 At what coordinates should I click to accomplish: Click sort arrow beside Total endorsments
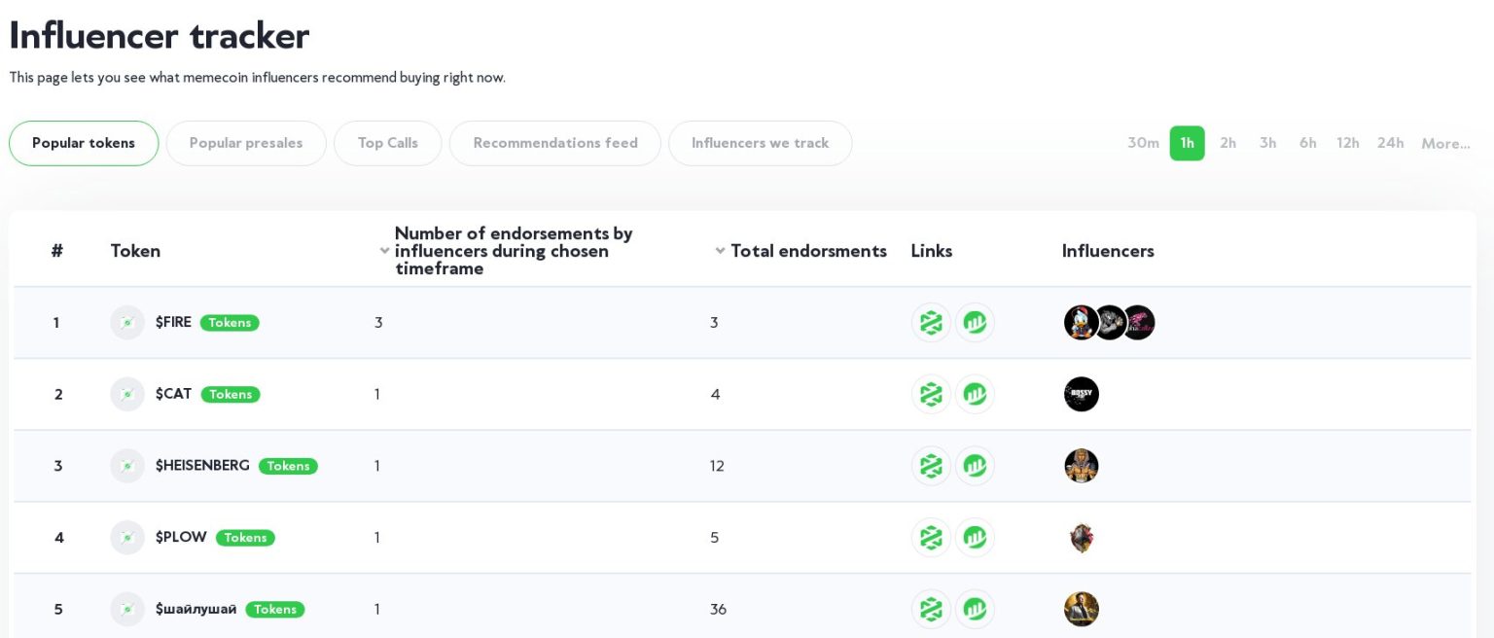point(721,251)
